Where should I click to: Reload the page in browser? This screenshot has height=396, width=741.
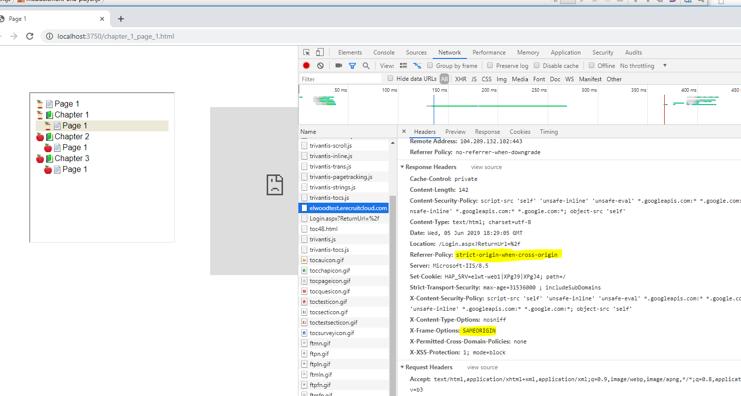click(30, 36)
